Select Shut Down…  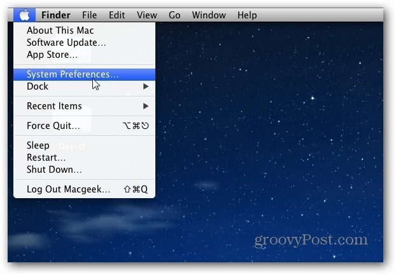[x=84, y=170]
